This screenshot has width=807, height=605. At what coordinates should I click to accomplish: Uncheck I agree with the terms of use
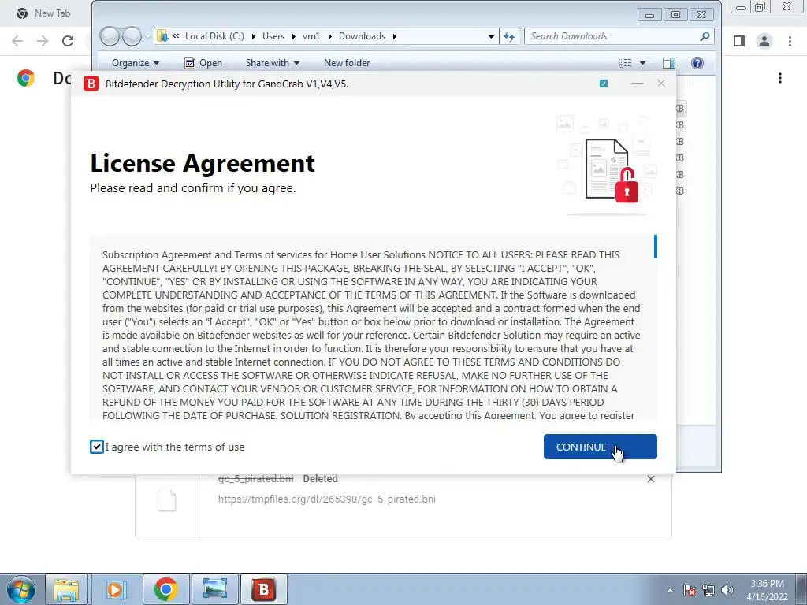pos(97,447)
